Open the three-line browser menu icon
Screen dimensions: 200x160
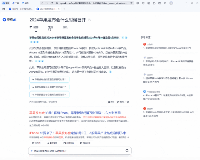coord(165,3)
